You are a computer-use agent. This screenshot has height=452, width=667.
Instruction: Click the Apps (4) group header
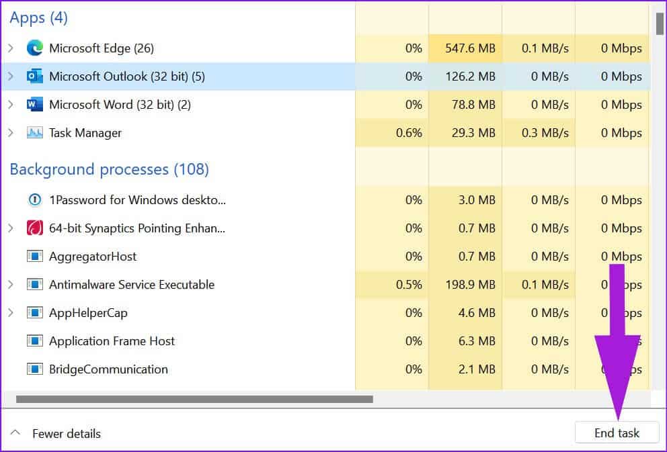(x=39, y=18)
